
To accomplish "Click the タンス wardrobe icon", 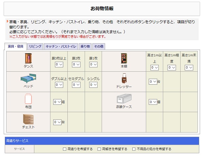I will tap(28, 58).
